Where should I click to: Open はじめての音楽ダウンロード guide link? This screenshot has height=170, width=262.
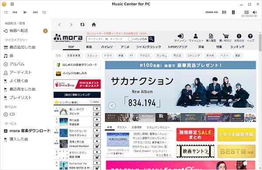[x=77, y=65]
